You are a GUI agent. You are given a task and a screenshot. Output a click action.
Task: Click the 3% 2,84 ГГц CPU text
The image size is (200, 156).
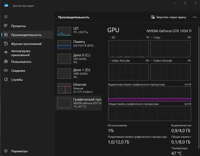pyautogui.click(x=80, y=32)
